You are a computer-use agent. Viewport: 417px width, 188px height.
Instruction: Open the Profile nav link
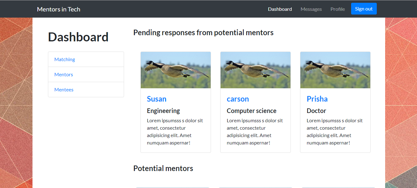point(337,9)
